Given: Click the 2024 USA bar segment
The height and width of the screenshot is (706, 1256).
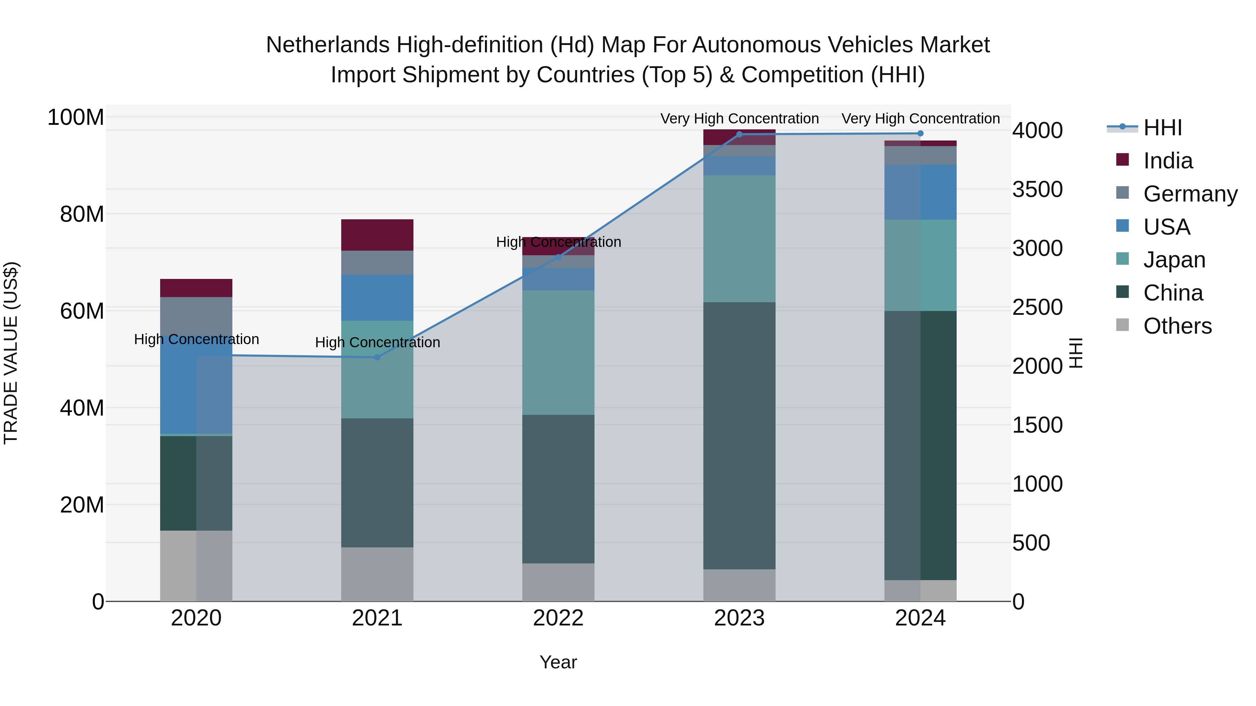Looking at the screenshot, I should click(921, 192).
